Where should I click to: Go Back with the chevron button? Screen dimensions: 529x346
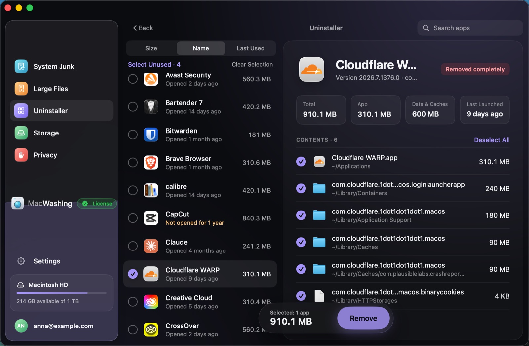click(143, 28)
